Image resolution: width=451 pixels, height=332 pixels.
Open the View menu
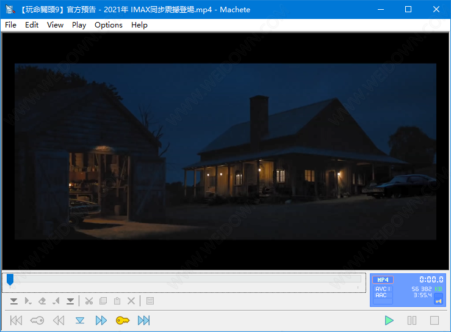click(55, 25)
